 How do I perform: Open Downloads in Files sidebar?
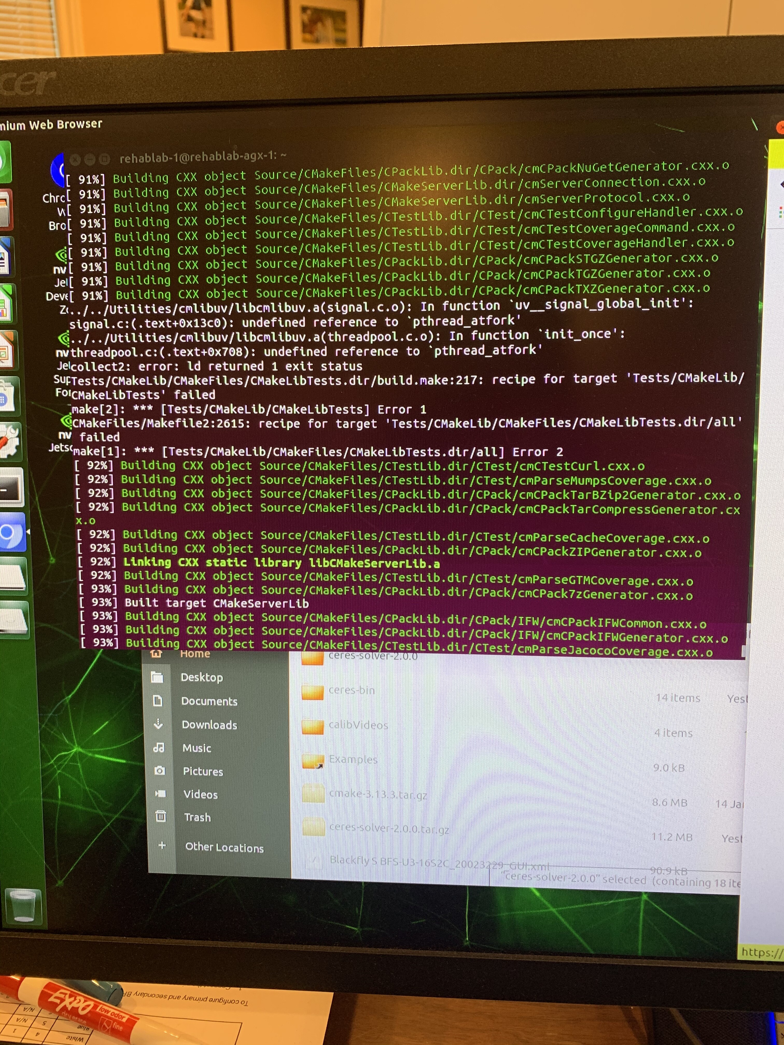click(209, 725)
